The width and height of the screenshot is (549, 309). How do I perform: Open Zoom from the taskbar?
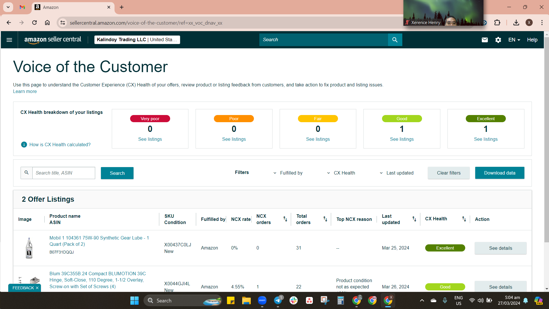pyautogui.click(x=262, y=300)
